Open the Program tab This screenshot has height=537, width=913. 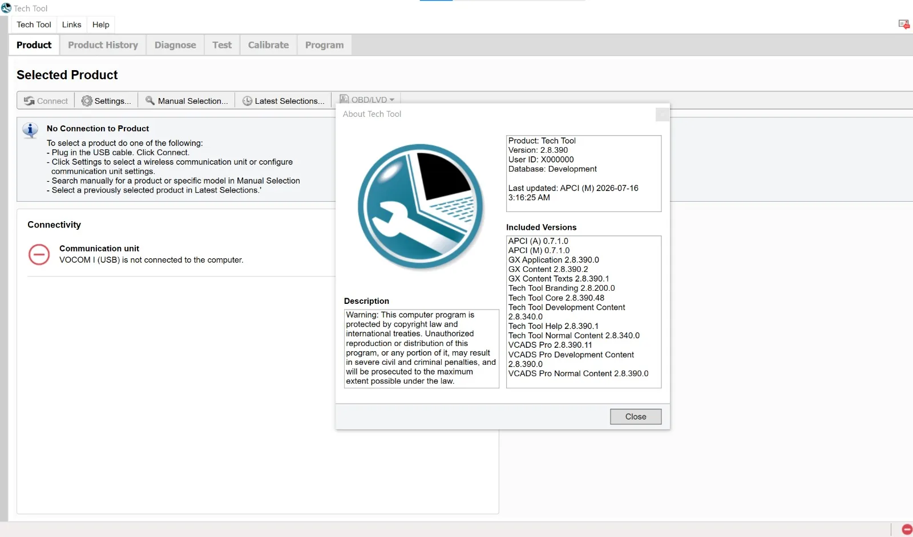click(x=325, y=45)
